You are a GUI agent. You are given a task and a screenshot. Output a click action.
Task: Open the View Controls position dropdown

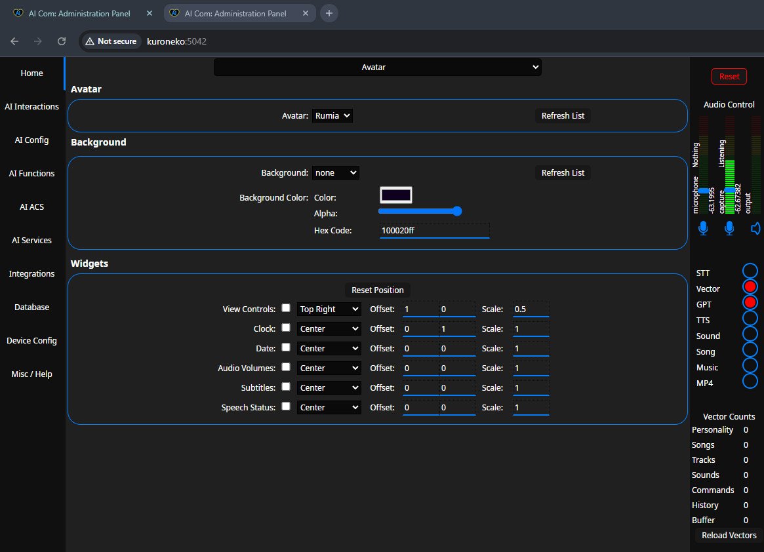tap(329, 309)
